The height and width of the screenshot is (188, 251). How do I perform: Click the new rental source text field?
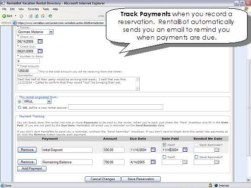[x=116, y=107]
